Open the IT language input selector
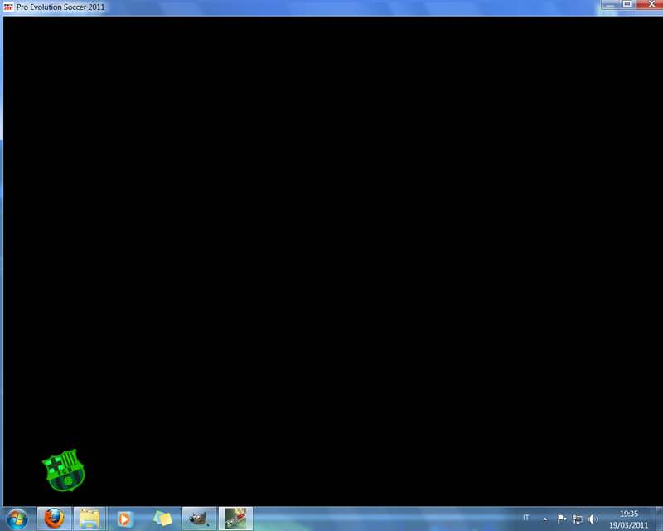The height and width of the screenshot is (531, 663). [x=525, y=518]
